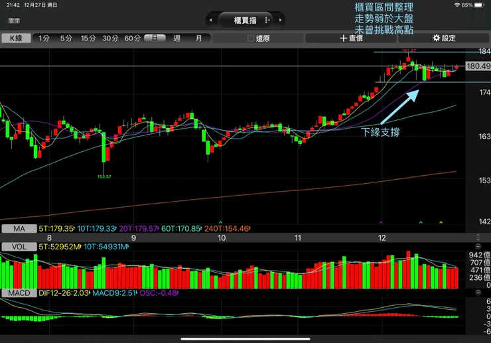The image size is (491, 343).
Task: Click the 174 price axis label
Action: 485,92
